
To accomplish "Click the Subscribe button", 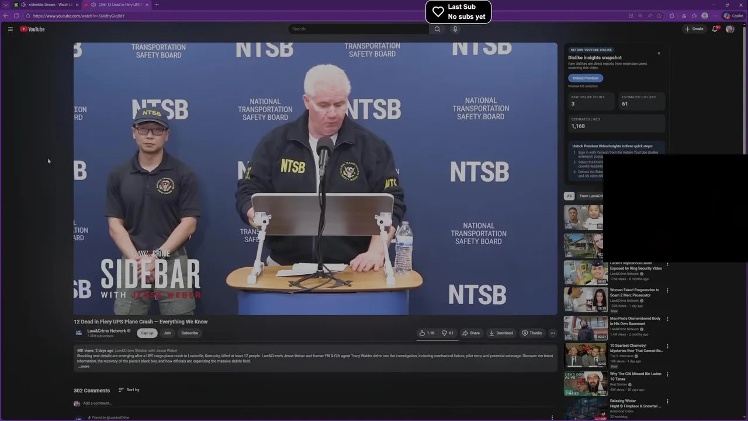I will tap(189, 333).
